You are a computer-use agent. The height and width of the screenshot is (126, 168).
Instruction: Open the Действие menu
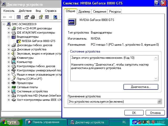pos(25,11)
